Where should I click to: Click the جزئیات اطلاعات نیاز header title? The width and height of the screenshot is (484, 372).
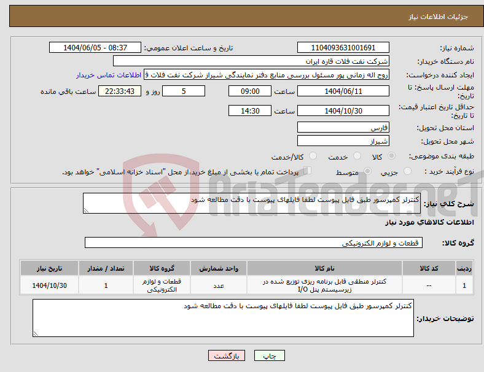pyautogui.click(x=439, y=17)
